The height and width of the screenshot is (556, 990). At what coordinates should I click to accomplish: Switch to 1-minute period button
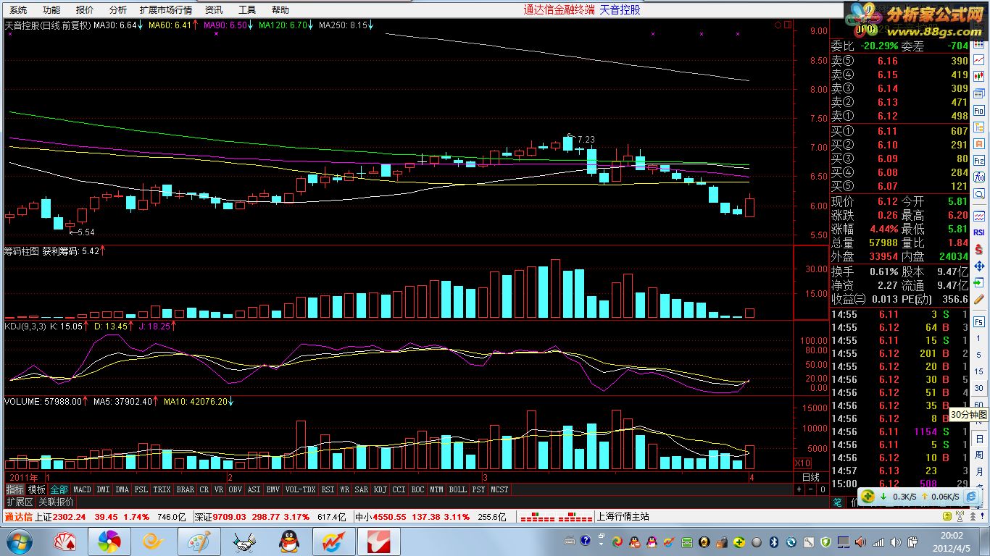(979, 338)
